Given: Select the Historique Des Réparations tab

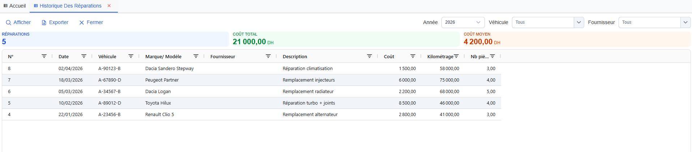Looking at the screenshot, I should 70,6.
